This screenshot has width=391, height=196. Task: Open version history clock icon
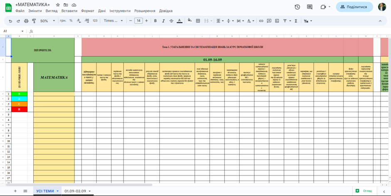point(297,7)
